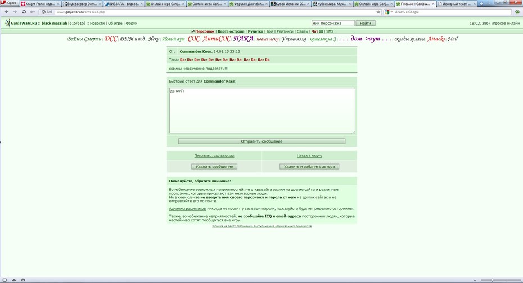
Task: Click the GanjaWars.Ru site title
Action: pos(24,24)
